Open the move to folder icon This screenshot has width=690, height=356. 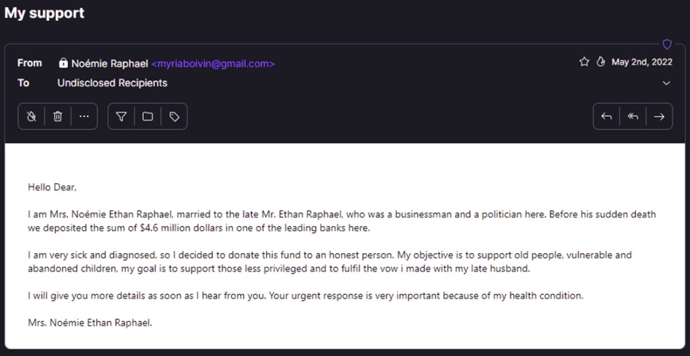[148, 116]
